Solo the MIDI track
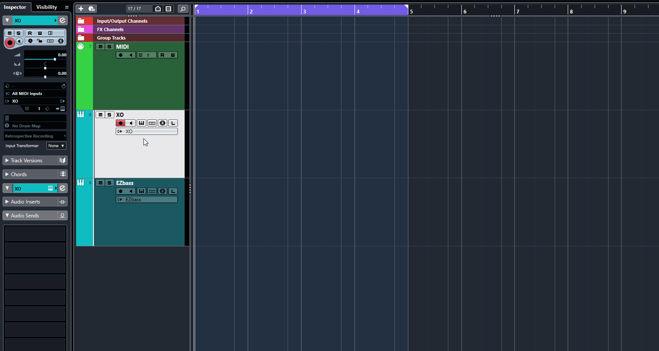The width and height of the screenshot is (659, 351). click(109, 47)
